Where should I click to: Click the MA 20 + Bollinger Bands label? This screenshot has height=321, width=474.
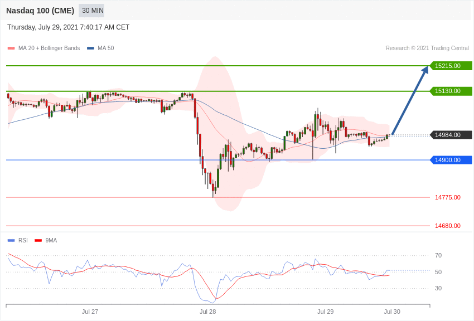pyautogui.click(x=49, y=48)
